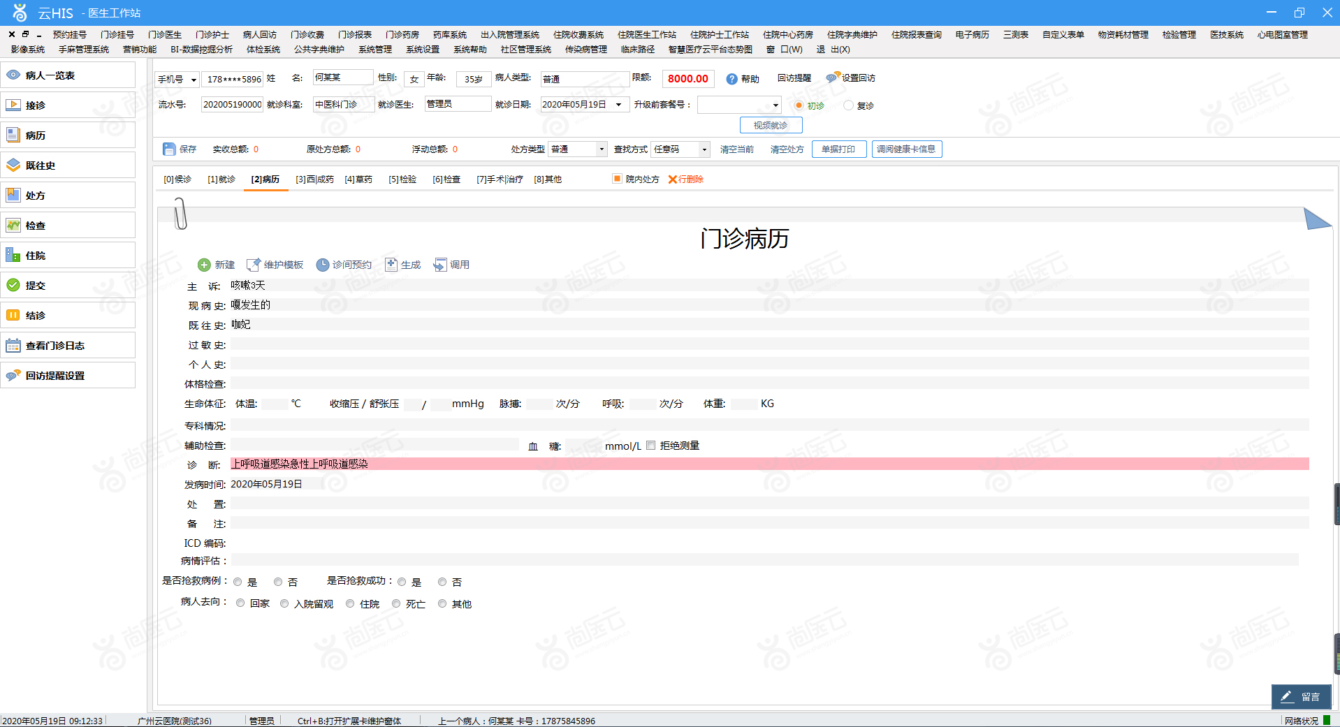Click the 回访提醒 link
Viewport: 1340px width, 727px height.
tap(794, 78)
